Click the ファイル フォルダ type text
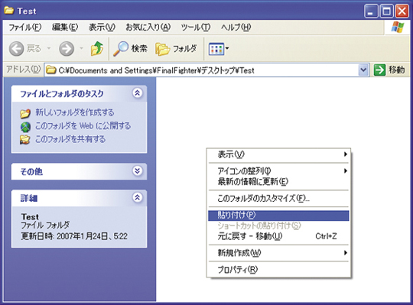Screen dimensions: 413x305 tap(45, 226)
